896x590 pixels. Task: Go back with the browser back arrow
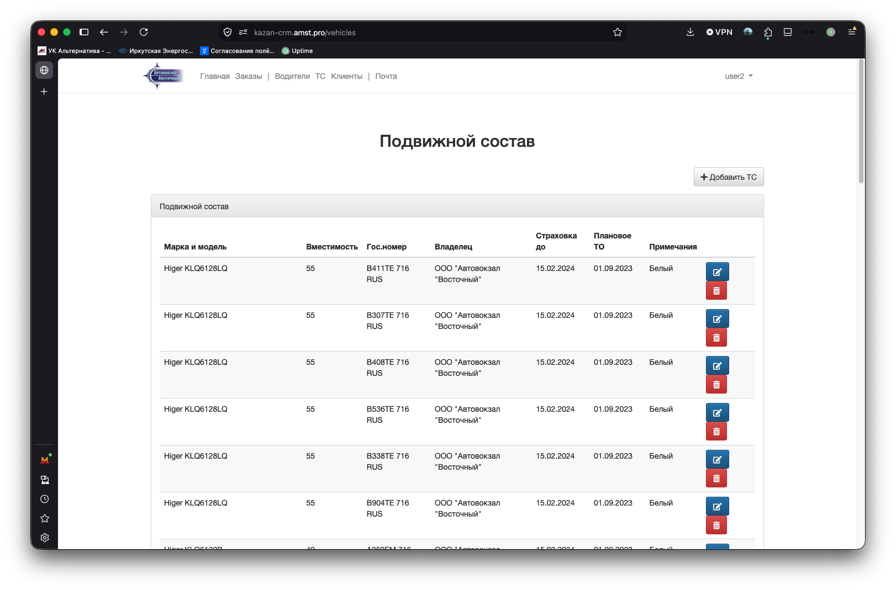104,32
